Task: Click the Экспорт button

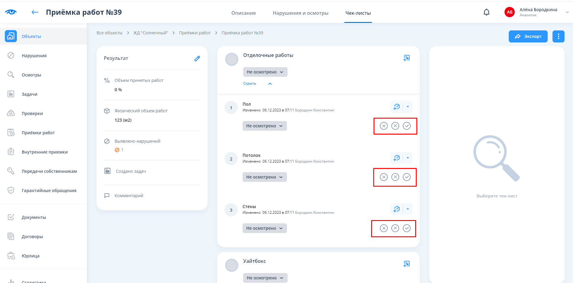Action: [x=528, y=36]
